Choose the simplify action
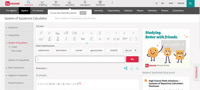200x90 pixels. click(x=114, y=50)
